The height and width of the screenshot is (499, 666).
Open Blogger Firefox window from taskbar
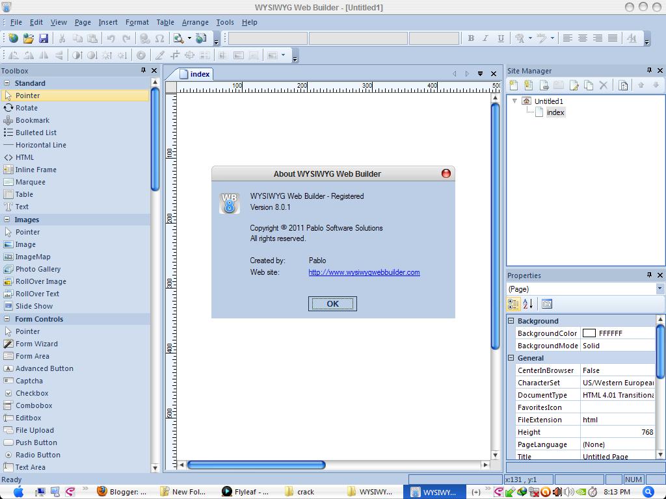pos(122,492)
